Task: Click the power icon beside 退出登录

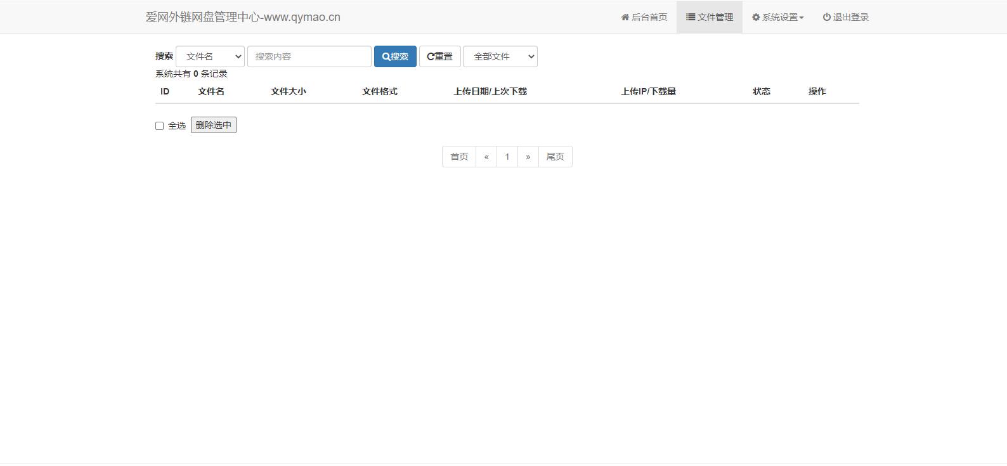Action: pyautogui.click(x=826, y=17)
